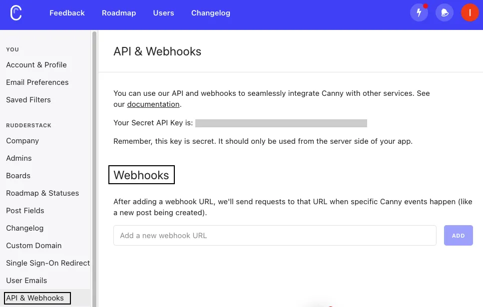Image resolution: width=483 pixels, height=307 pixels.
Task: Click the YOU section label
Action: pos(12,49)
